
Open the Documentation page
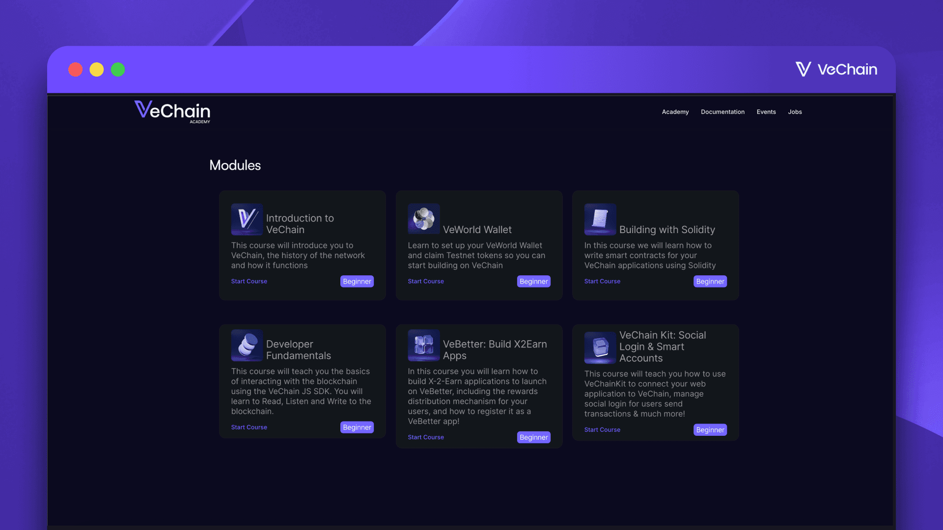[x=722, y=112]
